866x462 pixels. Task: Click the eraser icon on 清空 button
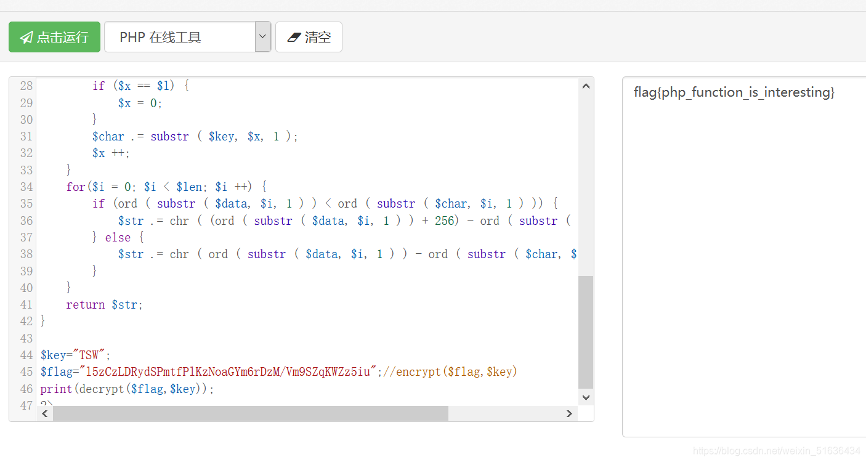(x=294, y=38)
